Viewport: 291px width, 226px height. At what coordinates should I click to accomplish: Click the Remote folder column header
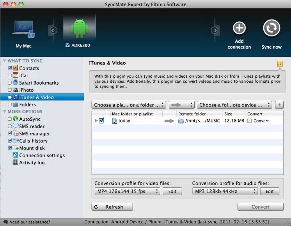pyautogui.click(x=200, y=114)
